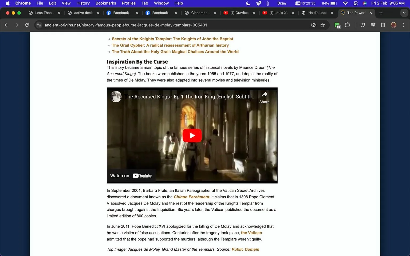Open the History menu
The image size is (410, 256).
[x=83, y=3]
